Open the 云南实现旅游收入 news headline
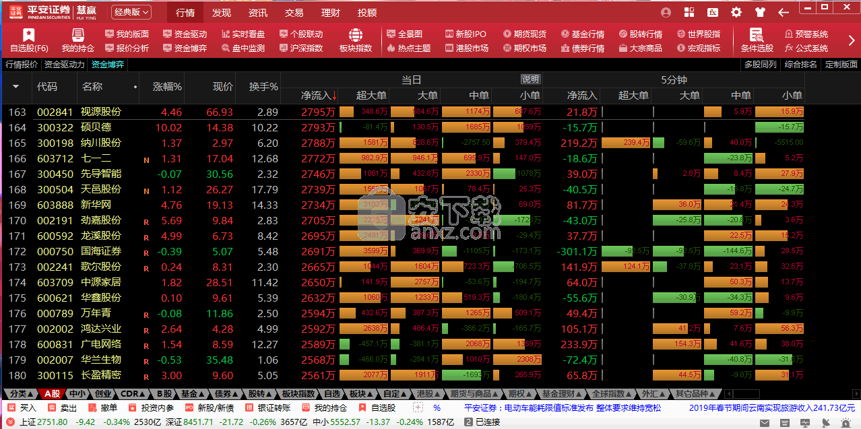 pos(771,407)
